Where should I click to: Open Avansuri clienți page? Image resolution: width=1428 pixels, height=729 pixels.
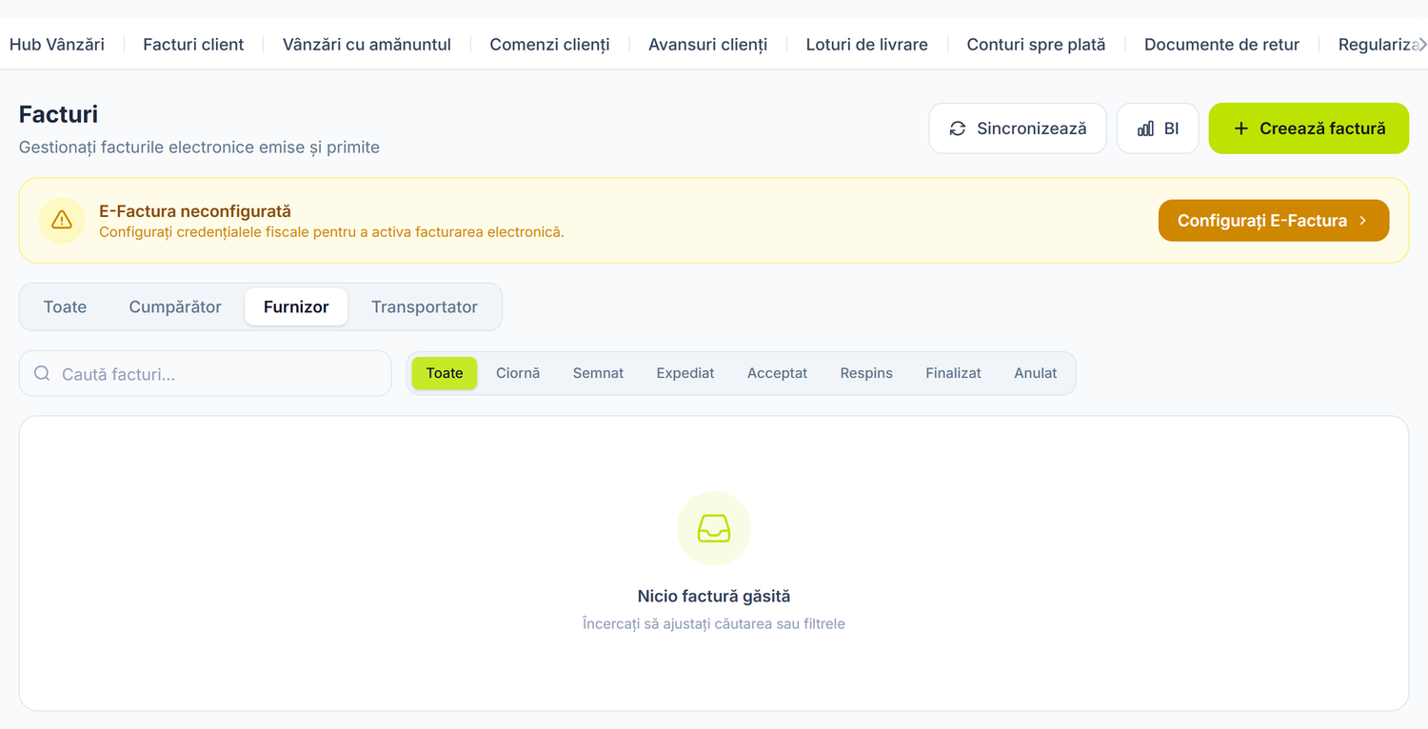pyautogui.click(x=707, y=44)
